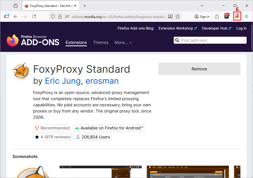Bookmark this page with the star icon
Screen dimensions: 253x178
(x=178, y=16)
